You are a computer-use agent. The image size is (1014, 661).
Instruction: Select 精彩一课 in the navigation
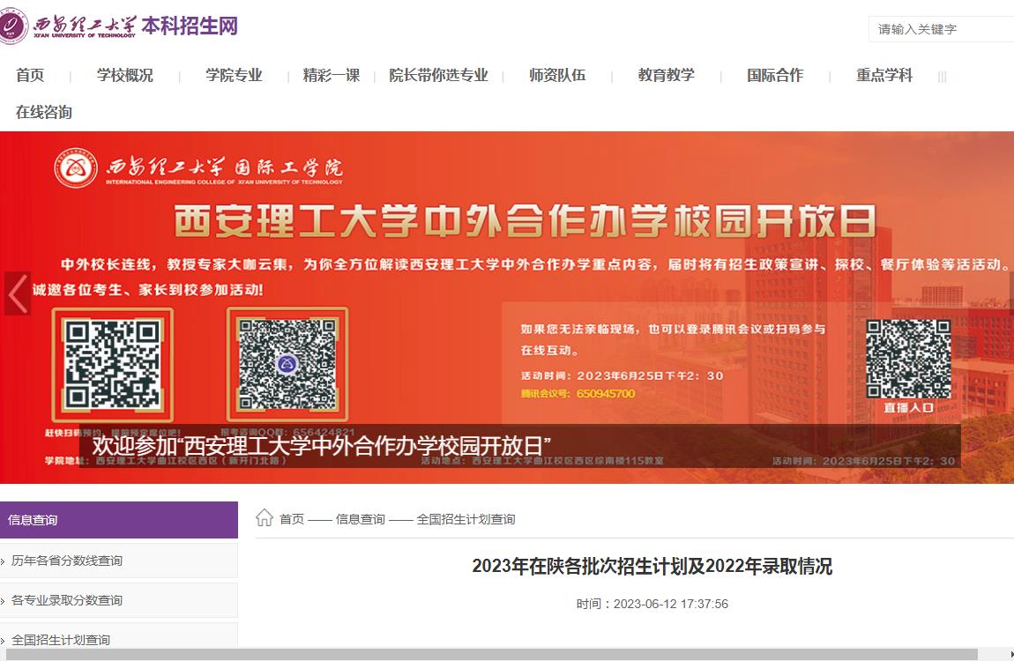click(332, 75)
